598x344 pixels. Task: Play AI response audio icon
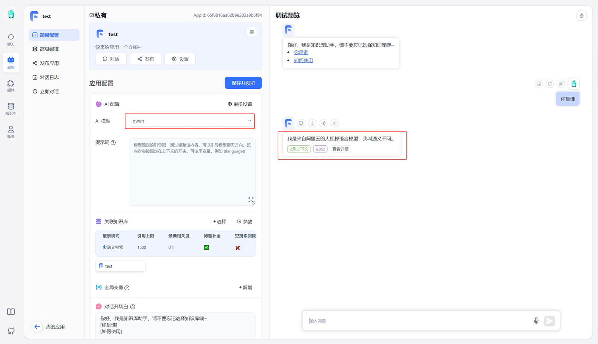coord(323,123)
